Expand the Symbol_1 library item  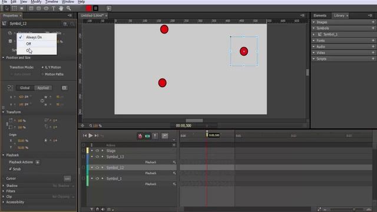coord(313,34)
